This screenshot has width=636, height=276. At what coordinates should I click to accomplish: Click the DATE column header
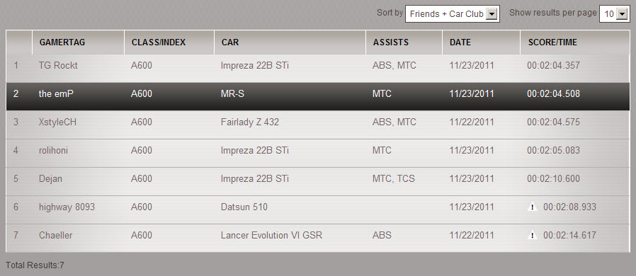(x=460, y=42)
